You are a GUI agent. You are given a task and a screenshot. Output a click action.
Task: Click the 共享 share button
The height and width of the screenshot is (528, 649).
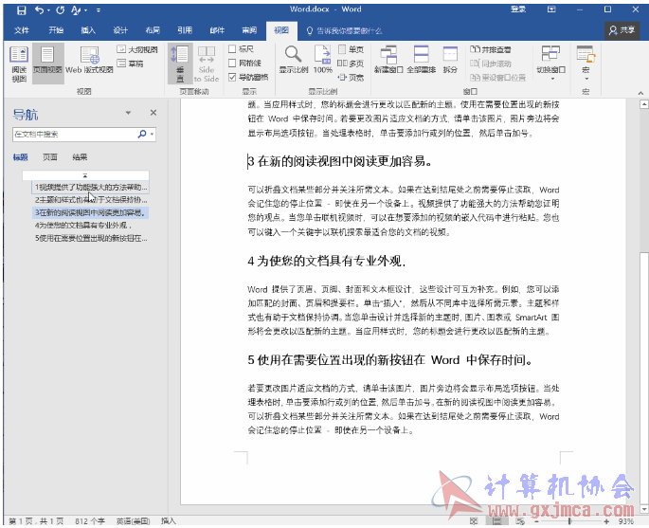tap(622, 30)
